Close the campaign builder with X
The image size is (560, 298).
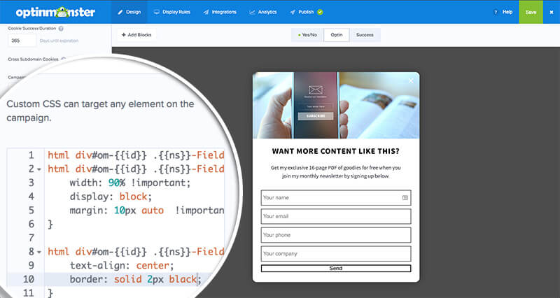[x=551, y=12]
